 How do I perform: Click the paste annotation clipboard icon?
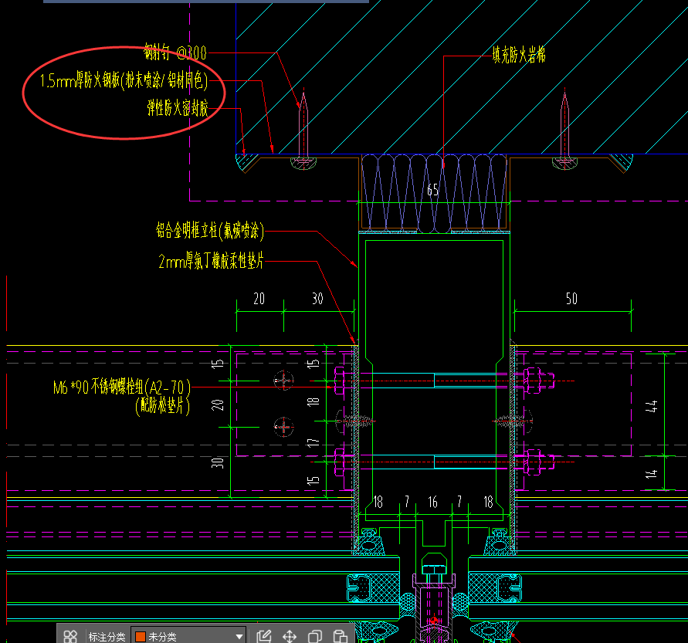pos(340,636)
